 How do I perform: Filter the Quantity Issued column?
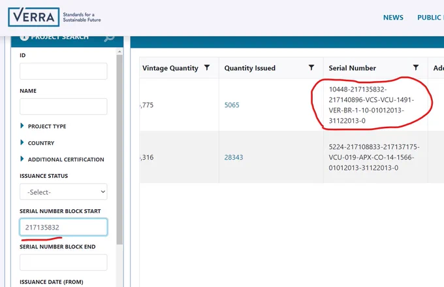pos(311,67)
